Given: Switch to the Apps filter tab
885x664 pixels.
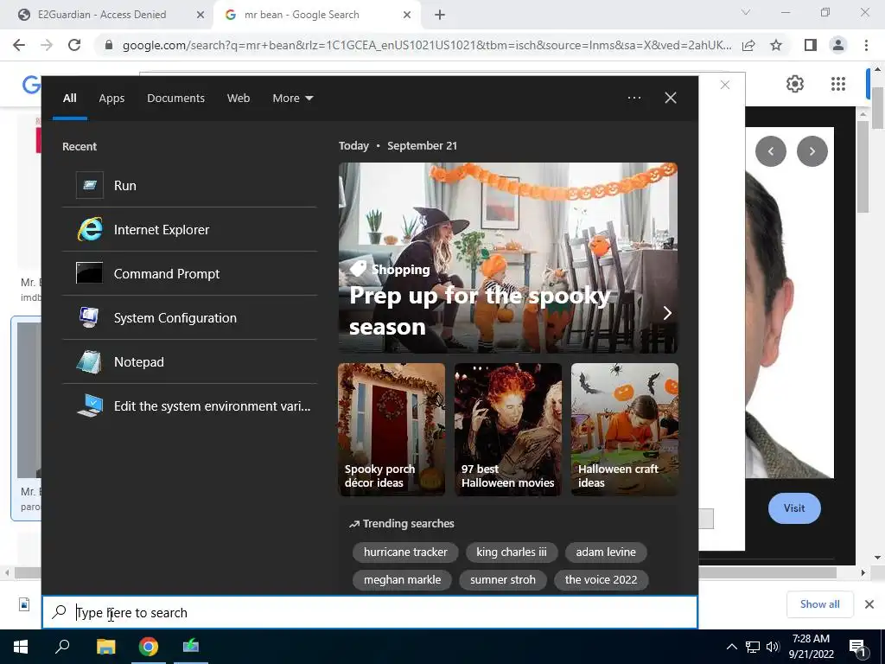Looking at the screenshot, I should (111, 99).
